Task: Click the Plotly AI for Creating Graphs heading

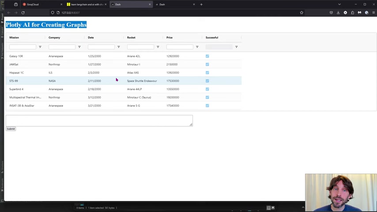Action: click(x=46, y=25)
